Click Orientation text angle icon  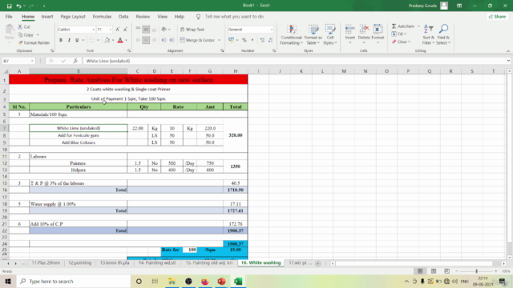164,30
